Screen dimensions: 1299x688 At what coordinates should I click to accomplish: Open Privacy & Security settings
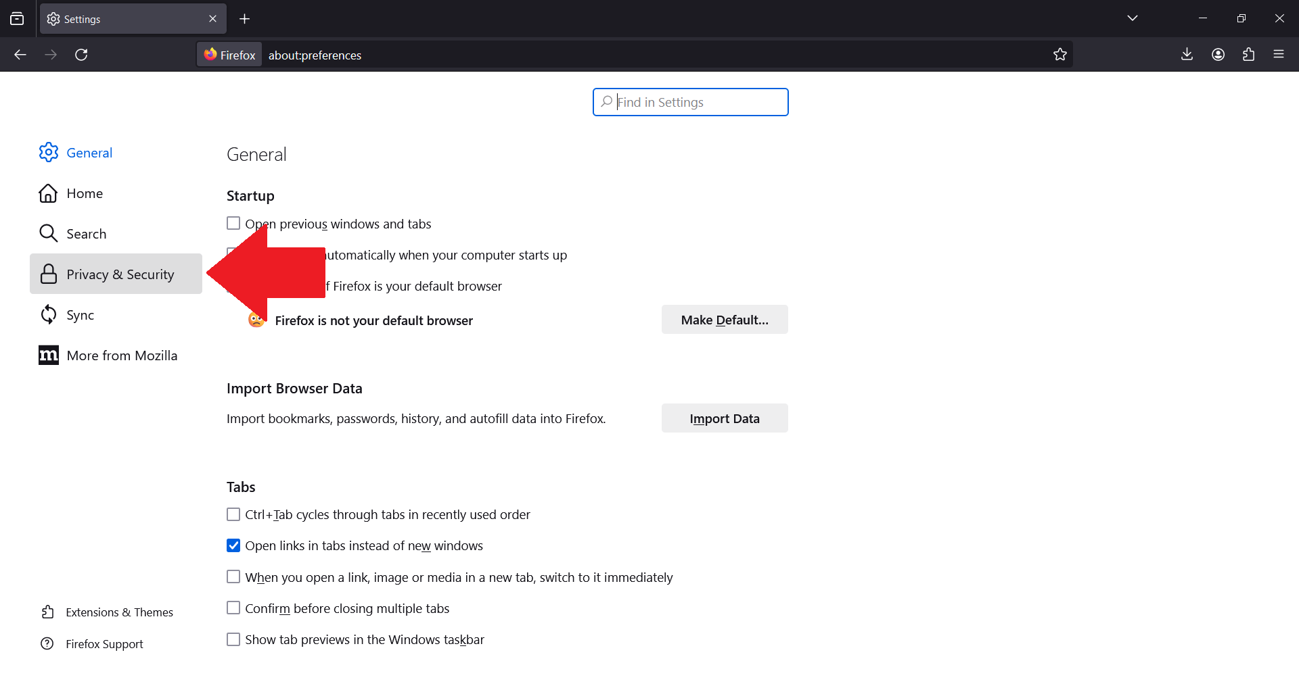[x=116, y=274]
